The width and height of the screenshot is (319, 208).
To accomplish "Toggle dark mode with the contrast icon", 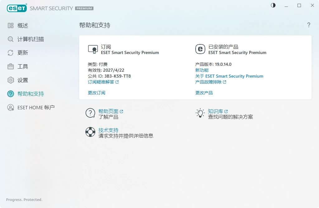I will [273, 5].
